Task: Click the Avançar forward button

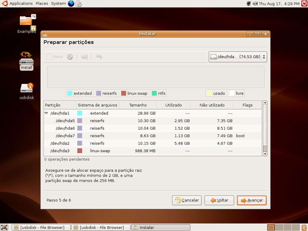Action: [x=252, y=200]
